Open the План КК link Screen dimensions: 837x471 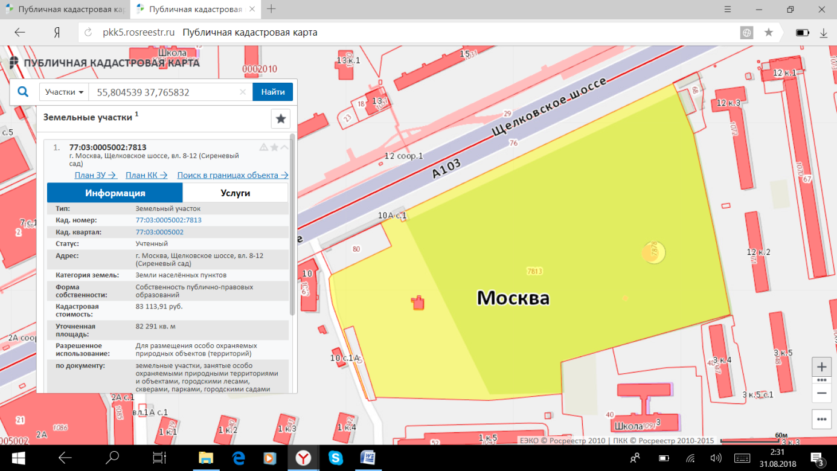click(146, 175)
